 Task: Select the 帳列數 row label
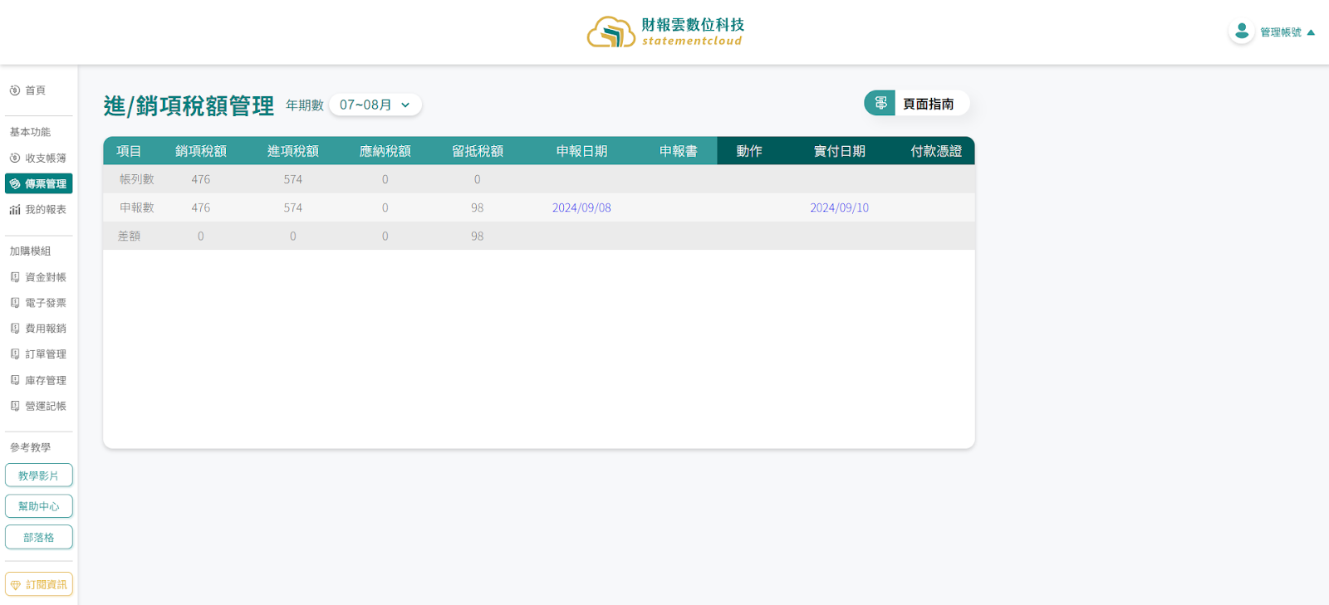[137, 179]
